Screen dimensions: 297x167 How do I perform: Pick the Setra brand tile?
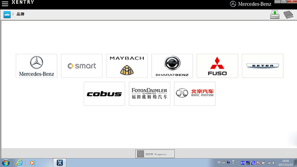pyautogui.click(x=263, y=66)
